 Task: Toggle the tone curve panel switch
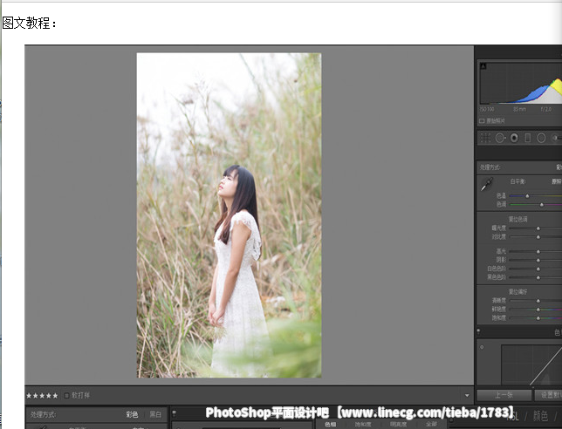[x=478, y=331]
